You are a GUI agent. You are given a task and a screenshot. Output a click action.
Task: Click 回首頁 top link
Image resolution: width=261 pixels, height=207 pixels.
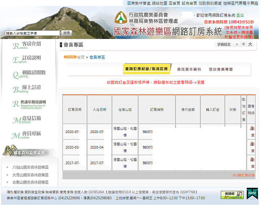click(174, 3)
